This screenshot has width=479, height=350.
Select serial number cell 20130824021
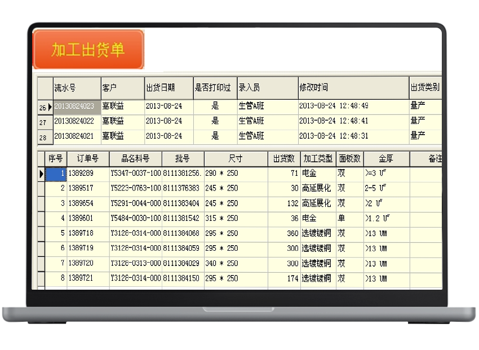click(77, 136)
